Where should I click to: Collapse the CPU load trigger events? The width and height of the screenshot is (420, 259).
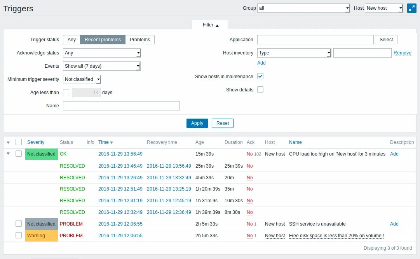click(x=8, y=154)
